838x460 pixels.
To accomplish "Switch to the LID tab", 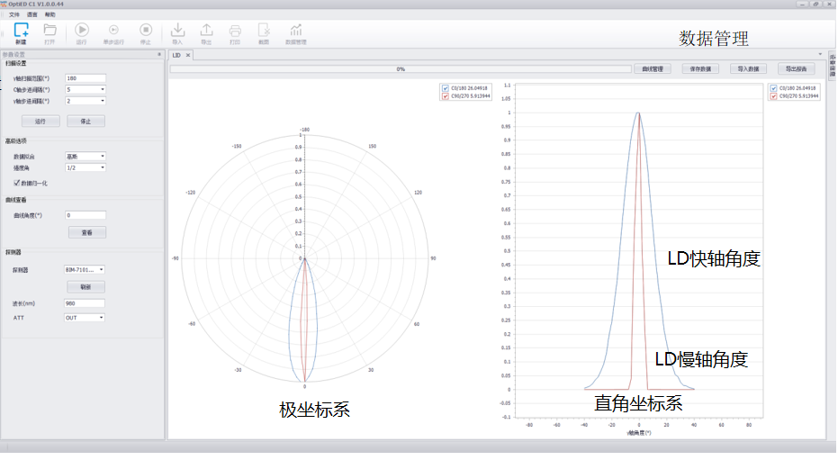I will click(176, 56).
